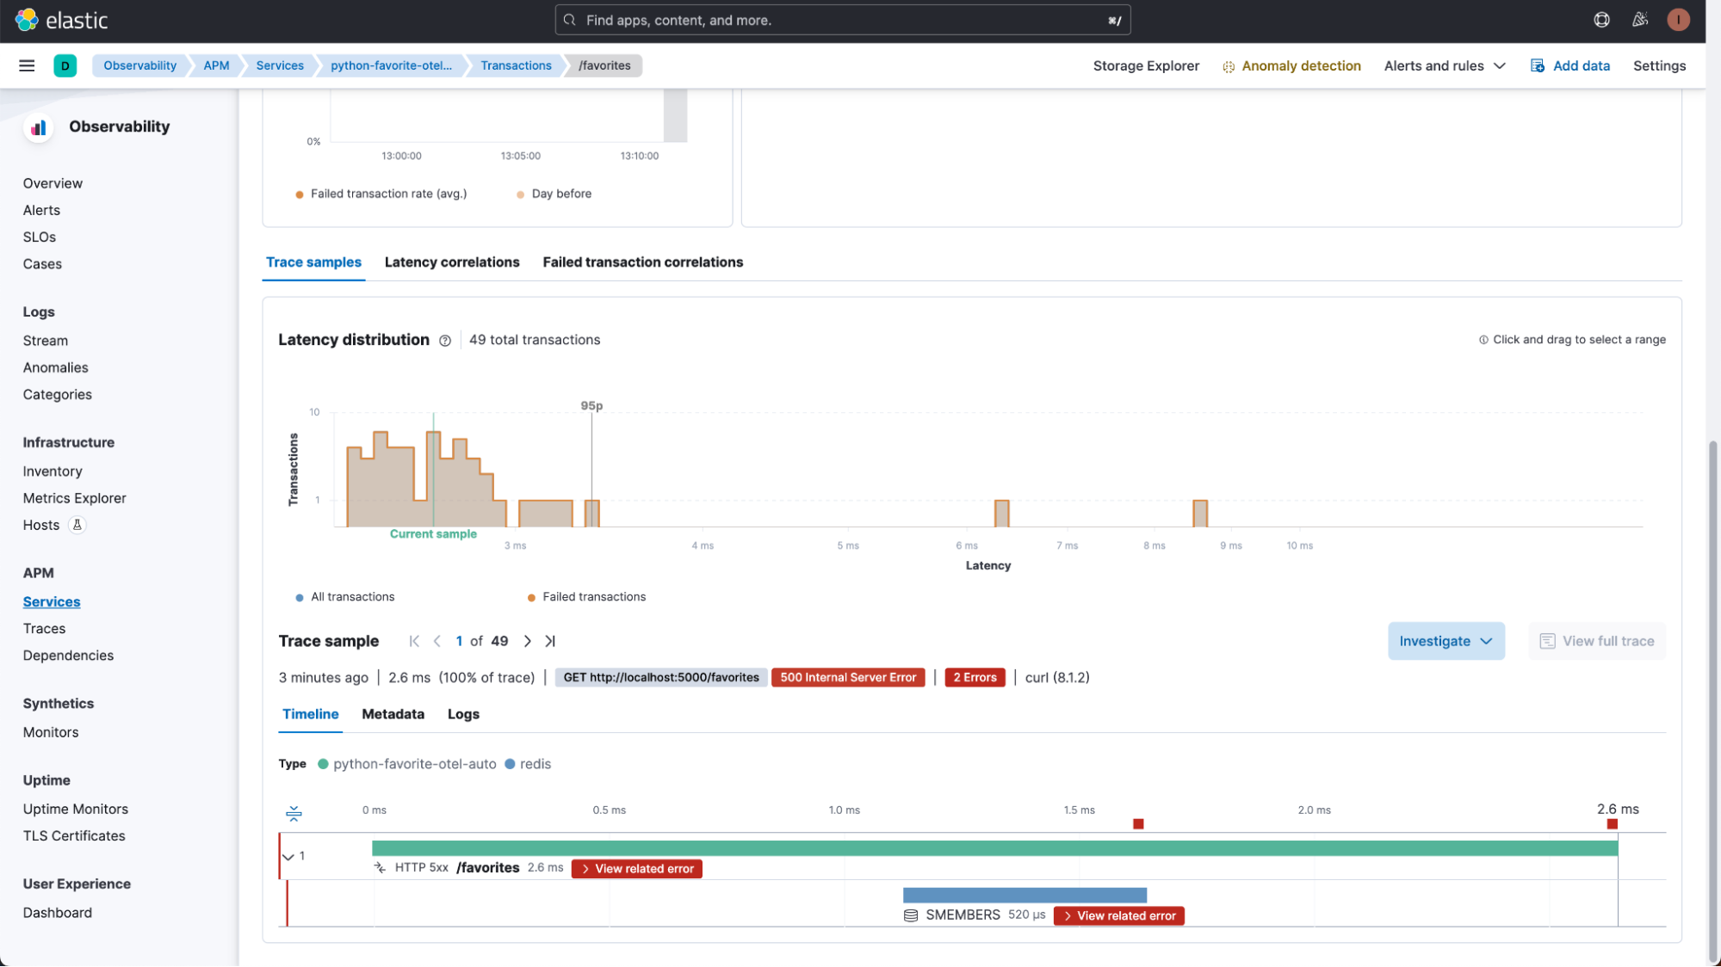
Task: Click trace sample forward navigation arrow
Action: click(x=527, y=640)
